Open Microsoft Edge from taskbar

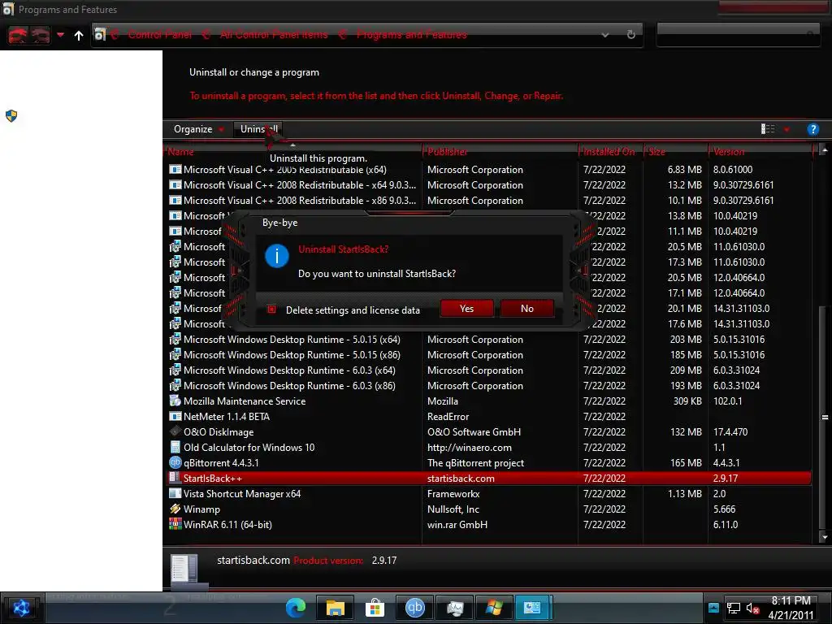[296, 608]
